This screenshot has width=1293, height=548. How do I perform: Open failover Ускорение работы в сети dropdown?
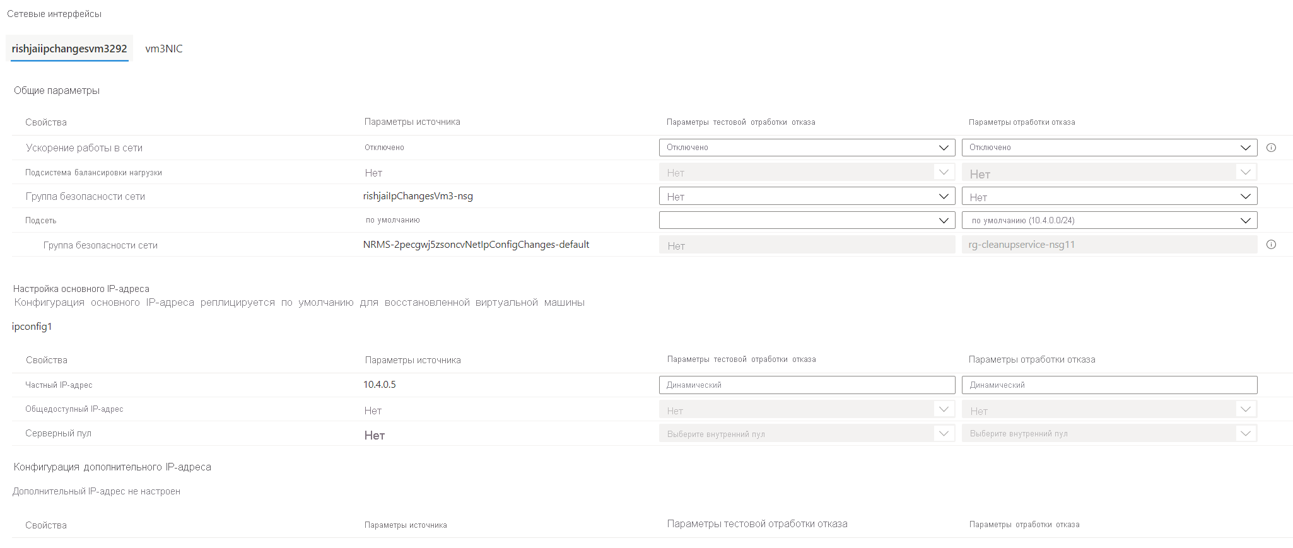click(1109, 148)
